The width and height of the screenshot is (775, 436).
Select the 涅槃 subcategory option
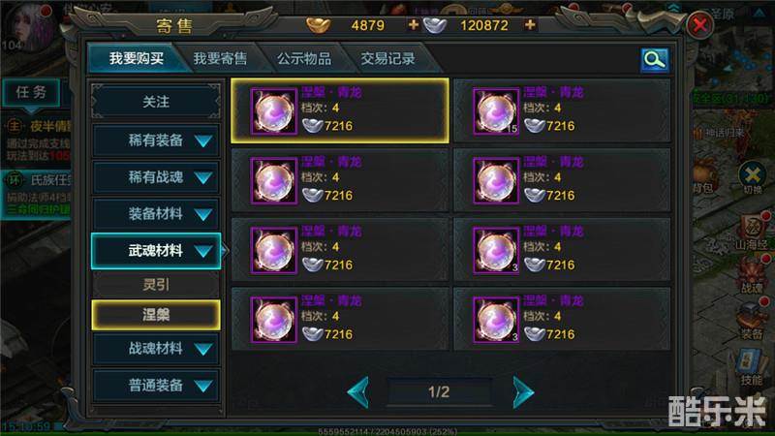click(x=156, y=314)
